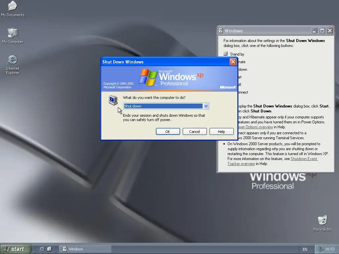The image size is (339, 254).
Task: Click Cancel in Shut Down Windows dialog
Action: [195, 132]
